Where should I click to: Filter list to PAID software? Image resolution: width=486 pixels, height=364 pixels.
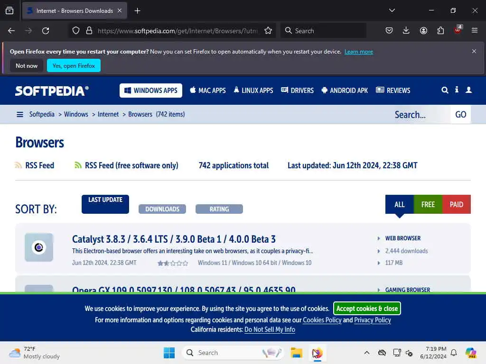point(457,204)
